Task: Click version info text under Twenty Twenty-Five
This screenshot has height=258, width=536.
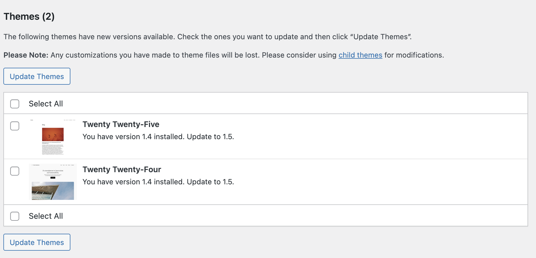Action: pos(158,137)
